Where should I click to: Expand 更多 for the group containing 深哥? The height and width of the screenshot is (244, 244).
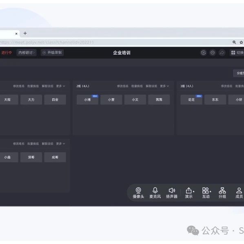coord(60,144)
